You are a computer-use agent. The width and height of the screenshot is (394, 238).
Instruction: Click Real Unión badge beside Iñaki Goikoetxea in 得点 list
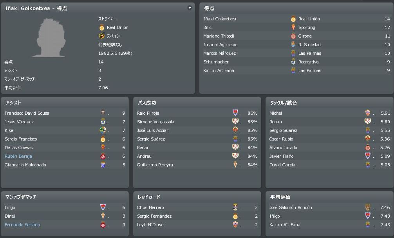(x=293, y=19)
